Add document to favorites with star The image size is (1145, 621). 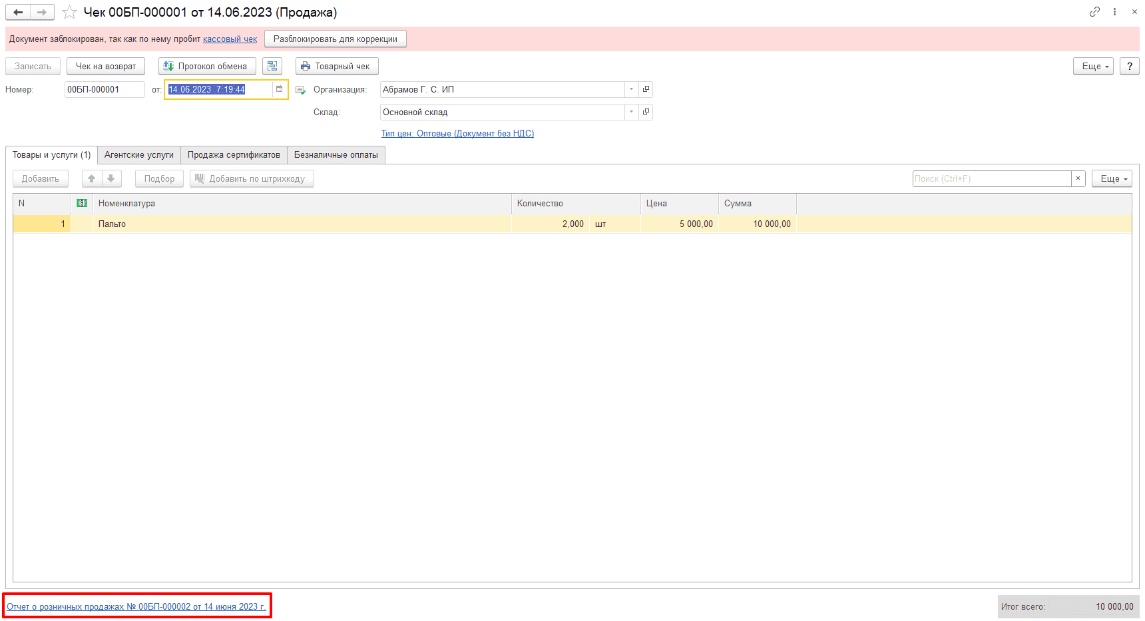[69, 12]
